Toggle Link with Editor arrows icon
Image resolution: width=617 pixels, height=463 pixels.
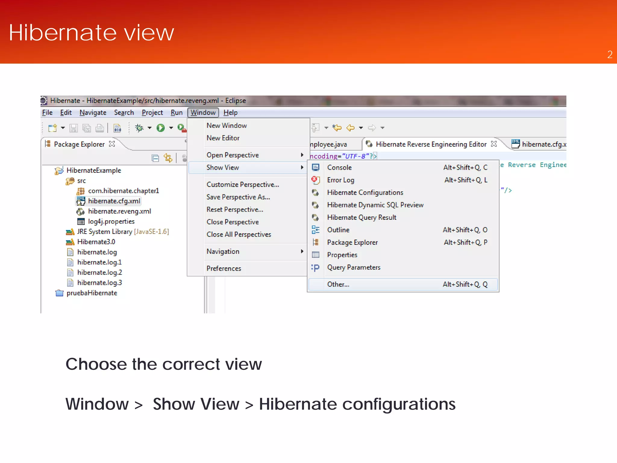pyautogui.click(x=168, y=158)
